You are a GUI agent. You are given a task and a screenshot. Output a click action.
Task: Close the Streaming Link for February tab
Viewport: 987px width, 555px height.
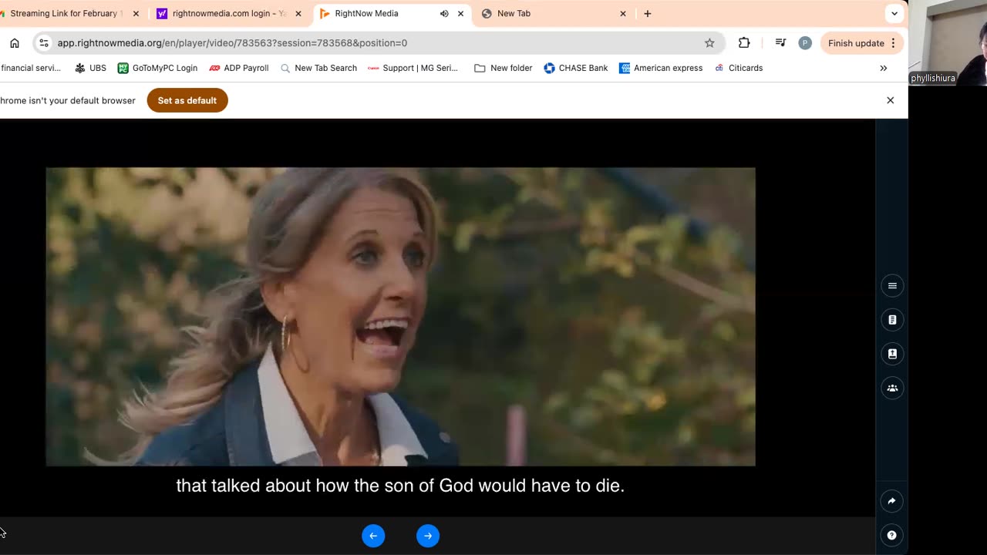tap(136, 14)
